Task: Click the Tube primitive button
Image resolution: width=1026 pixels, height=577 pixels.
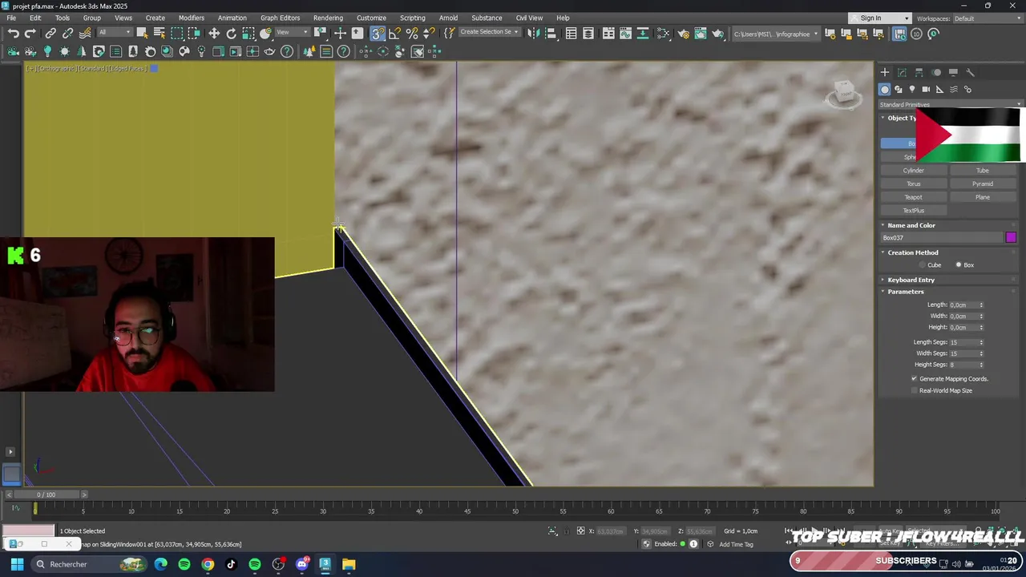Action: [x=983, y=171]
